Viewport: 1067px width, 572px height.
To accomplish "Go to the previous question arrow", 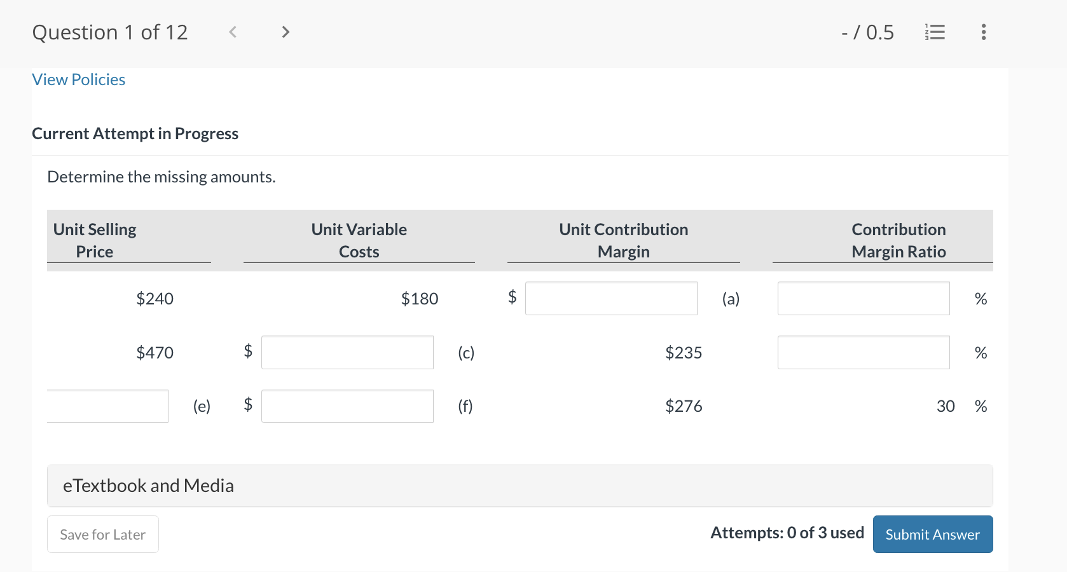I will pyautogui.click(x=233, y=32).
